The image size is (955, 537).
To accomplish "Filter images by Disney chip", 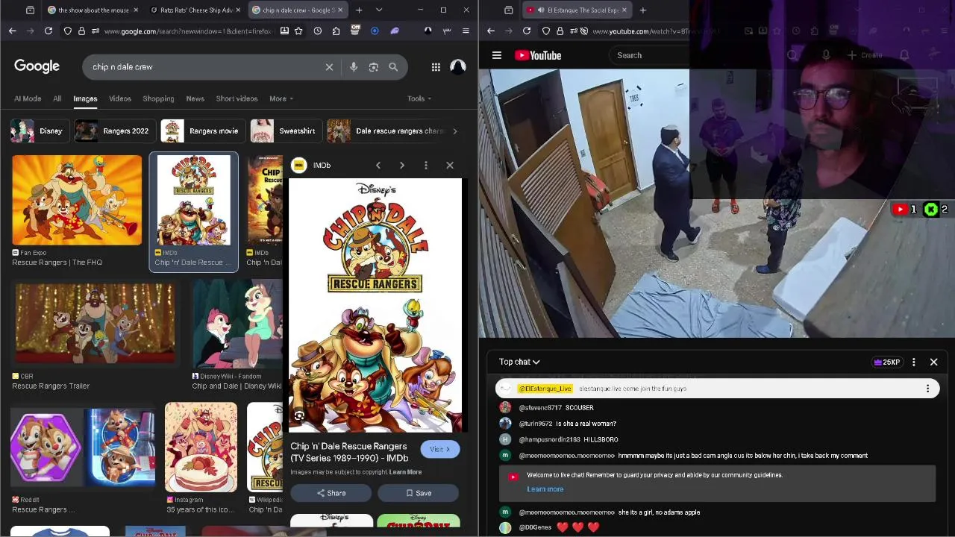I will point(38,131).
